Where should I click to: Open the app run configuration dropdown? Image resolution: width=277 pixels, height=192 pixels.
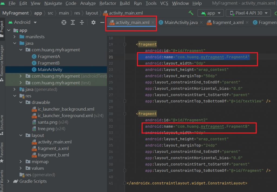click(210, 13)
